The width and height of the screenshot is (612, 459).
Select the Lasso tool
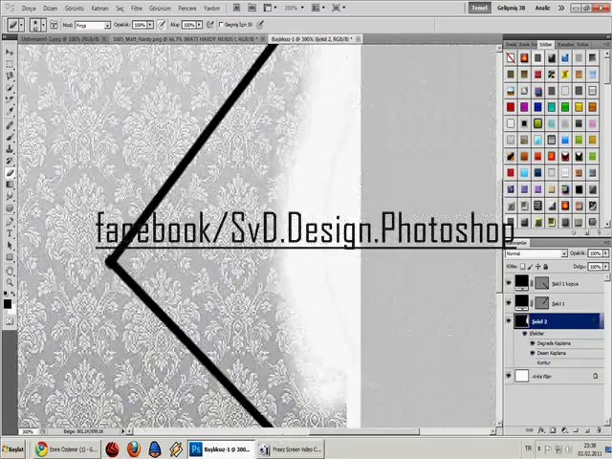pos(10,76)
